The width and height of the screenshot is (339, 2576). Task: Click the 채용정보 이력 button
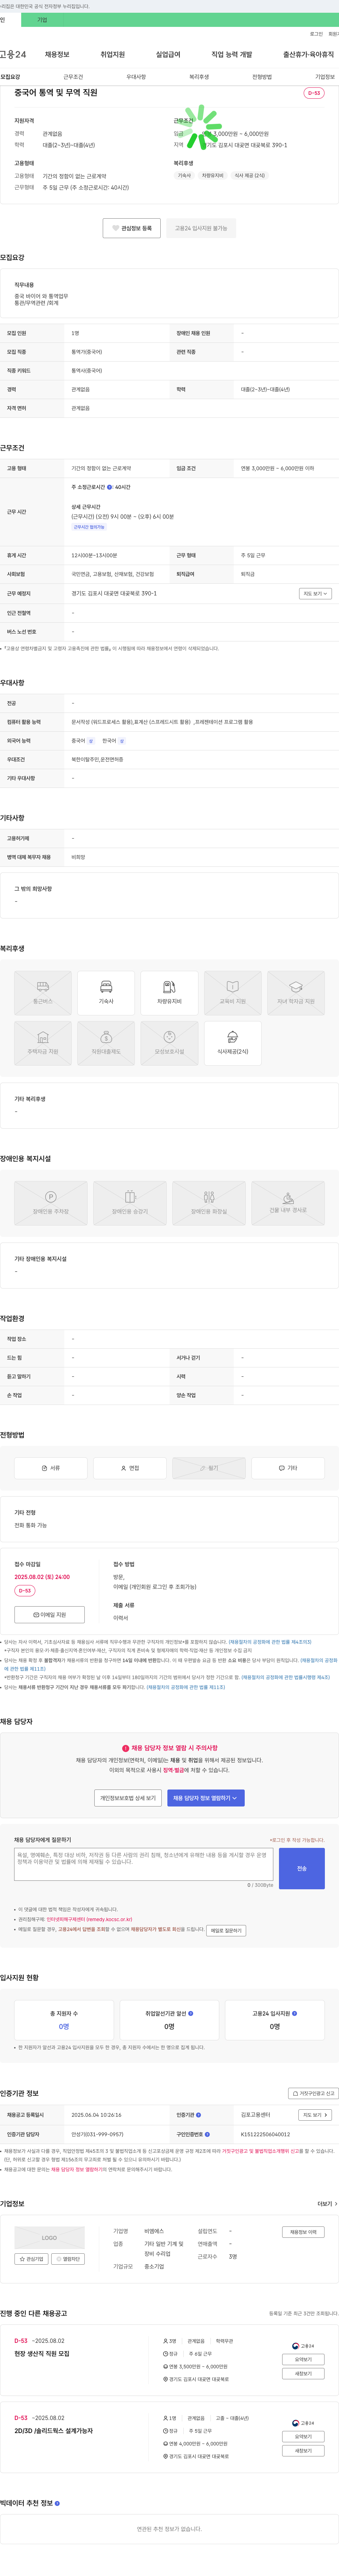(303, 2232)
